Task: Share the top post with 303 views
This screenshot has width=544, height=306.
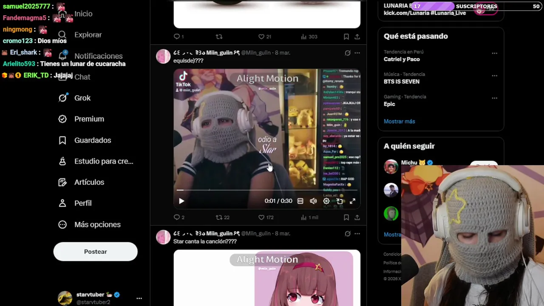Action: 357,37
